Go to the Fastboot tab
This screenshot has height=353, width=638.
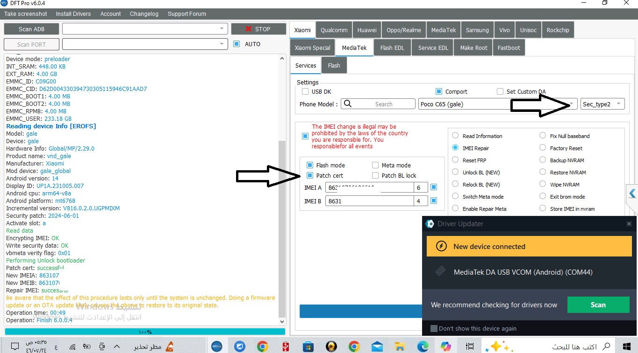[509, 48]
